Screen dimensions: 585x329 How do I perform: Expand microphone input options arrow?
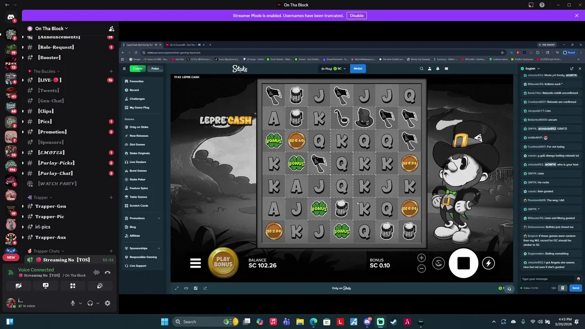[80, 303]
